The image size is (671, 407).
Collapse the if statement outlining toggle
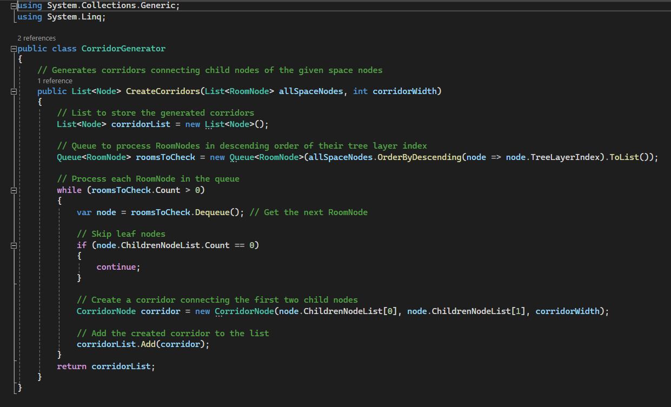click(13, 245)
